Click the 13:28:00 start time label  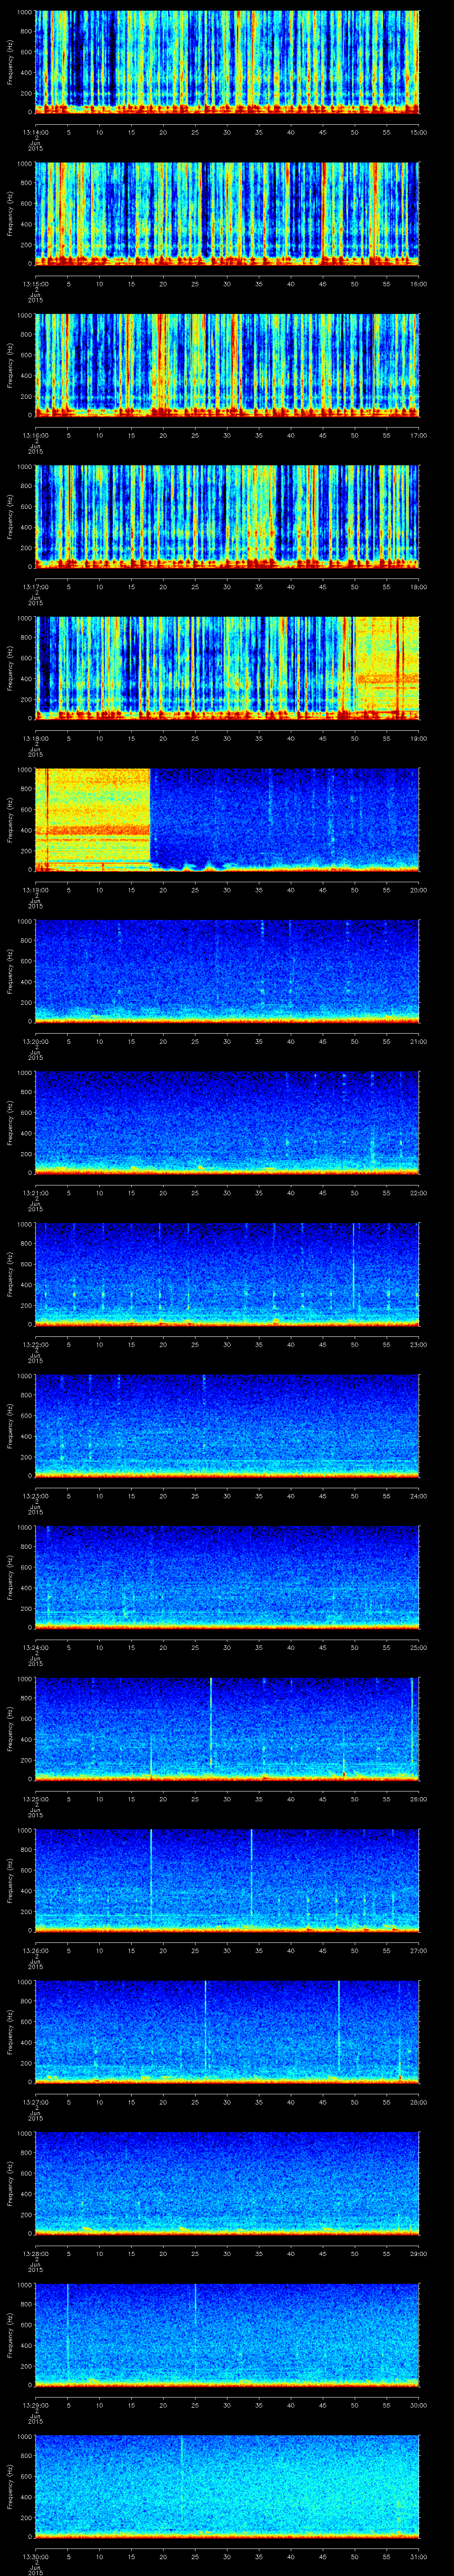click(x=35, y=2252)
